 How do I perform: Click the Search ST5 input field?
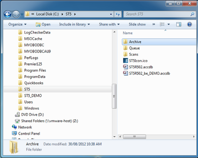coord(158,14)
